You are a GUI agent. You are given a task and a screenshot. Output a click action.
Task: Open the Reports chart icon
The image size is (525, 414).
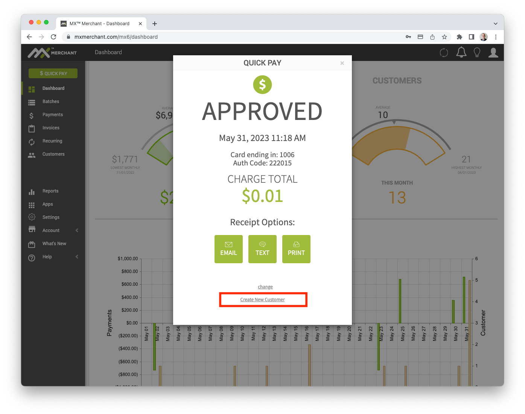click(32, 191)
